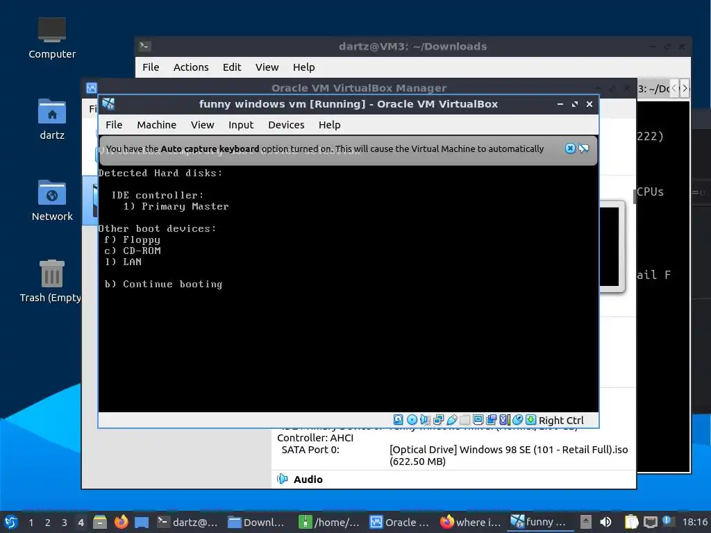Click show desktop icon in the panel
This screenshot has width=711, height=533.
pos(142,523)
